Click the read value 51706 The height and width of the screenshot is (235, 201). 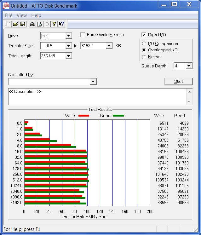pyautogui.click(x=183, y=140)
